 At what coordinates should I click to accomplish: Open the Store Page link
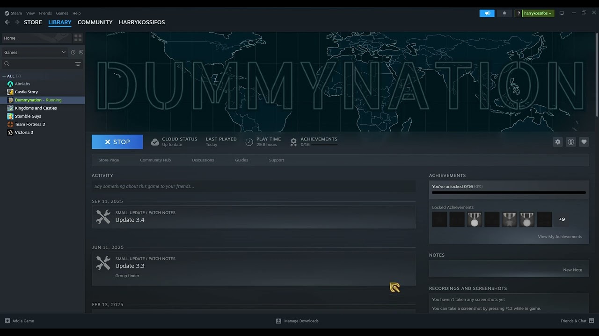(x=109, y=160)
